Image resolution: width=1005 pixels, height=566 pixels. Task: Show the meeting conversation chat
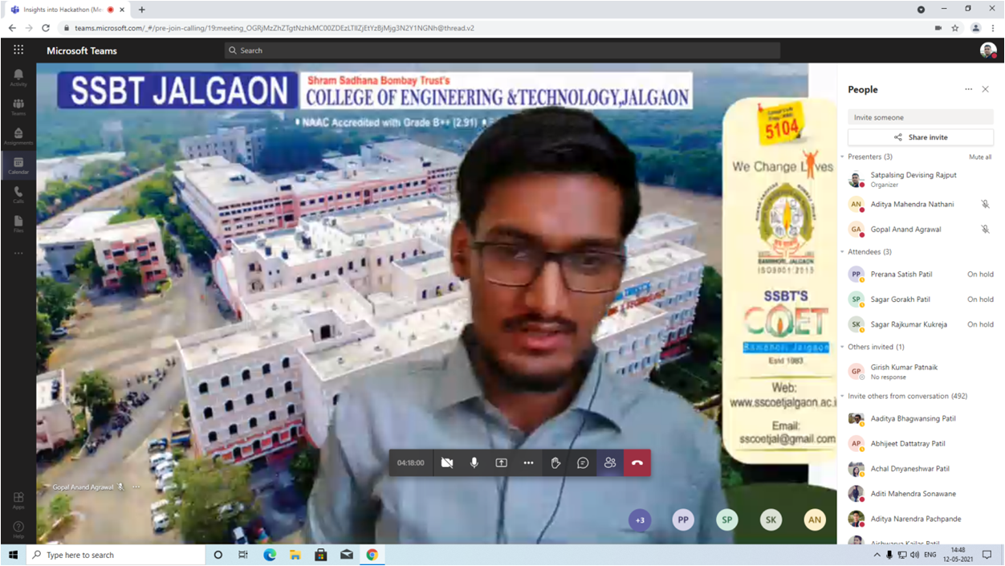583,462
